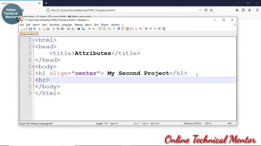Click the </html> closing tag on line 9
Image resolution: width=261 pixels, height=146 pixels.
(48, 93)
